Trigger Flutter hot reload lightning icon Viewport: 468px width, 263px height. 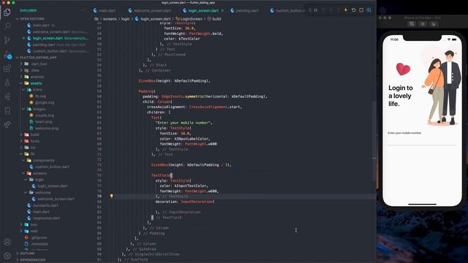tap(346, 10)
